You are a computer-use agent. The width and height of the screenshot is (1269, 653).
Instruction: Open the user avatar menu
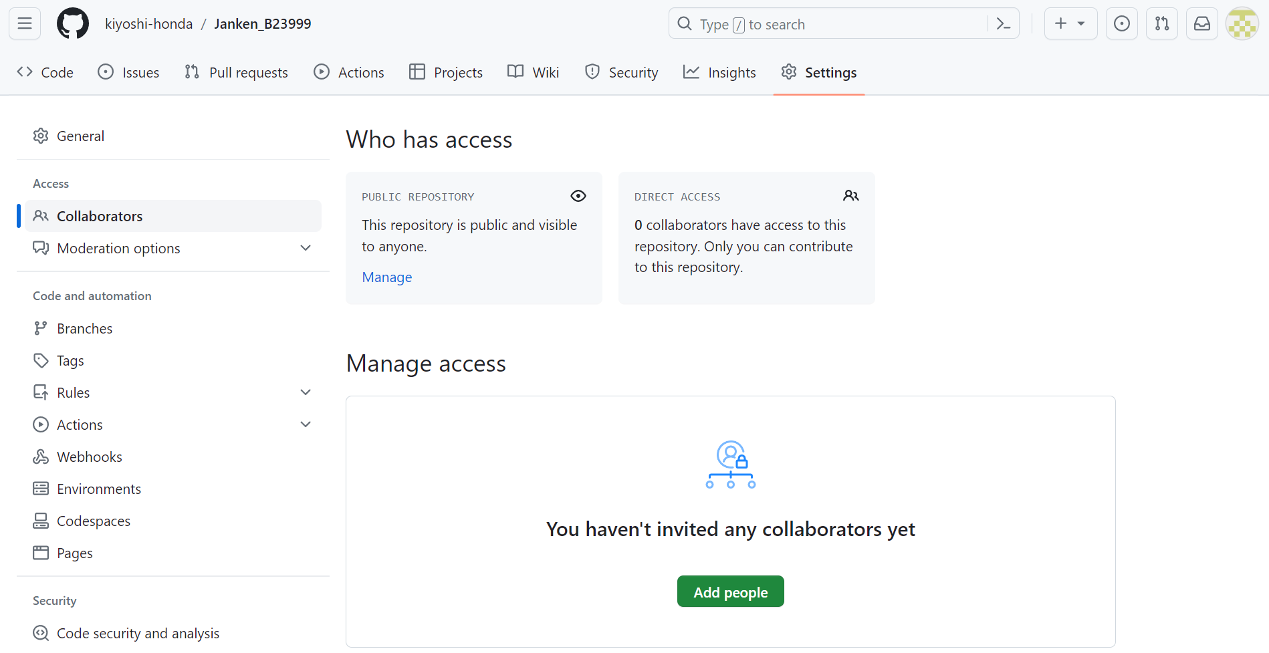[1242, 24]
